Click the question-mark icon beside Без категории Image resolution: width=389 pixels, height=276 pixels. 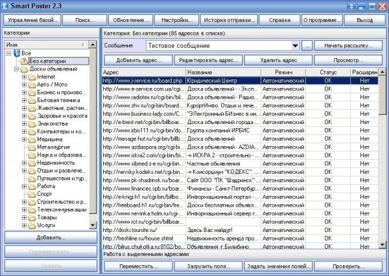point(24,61)
